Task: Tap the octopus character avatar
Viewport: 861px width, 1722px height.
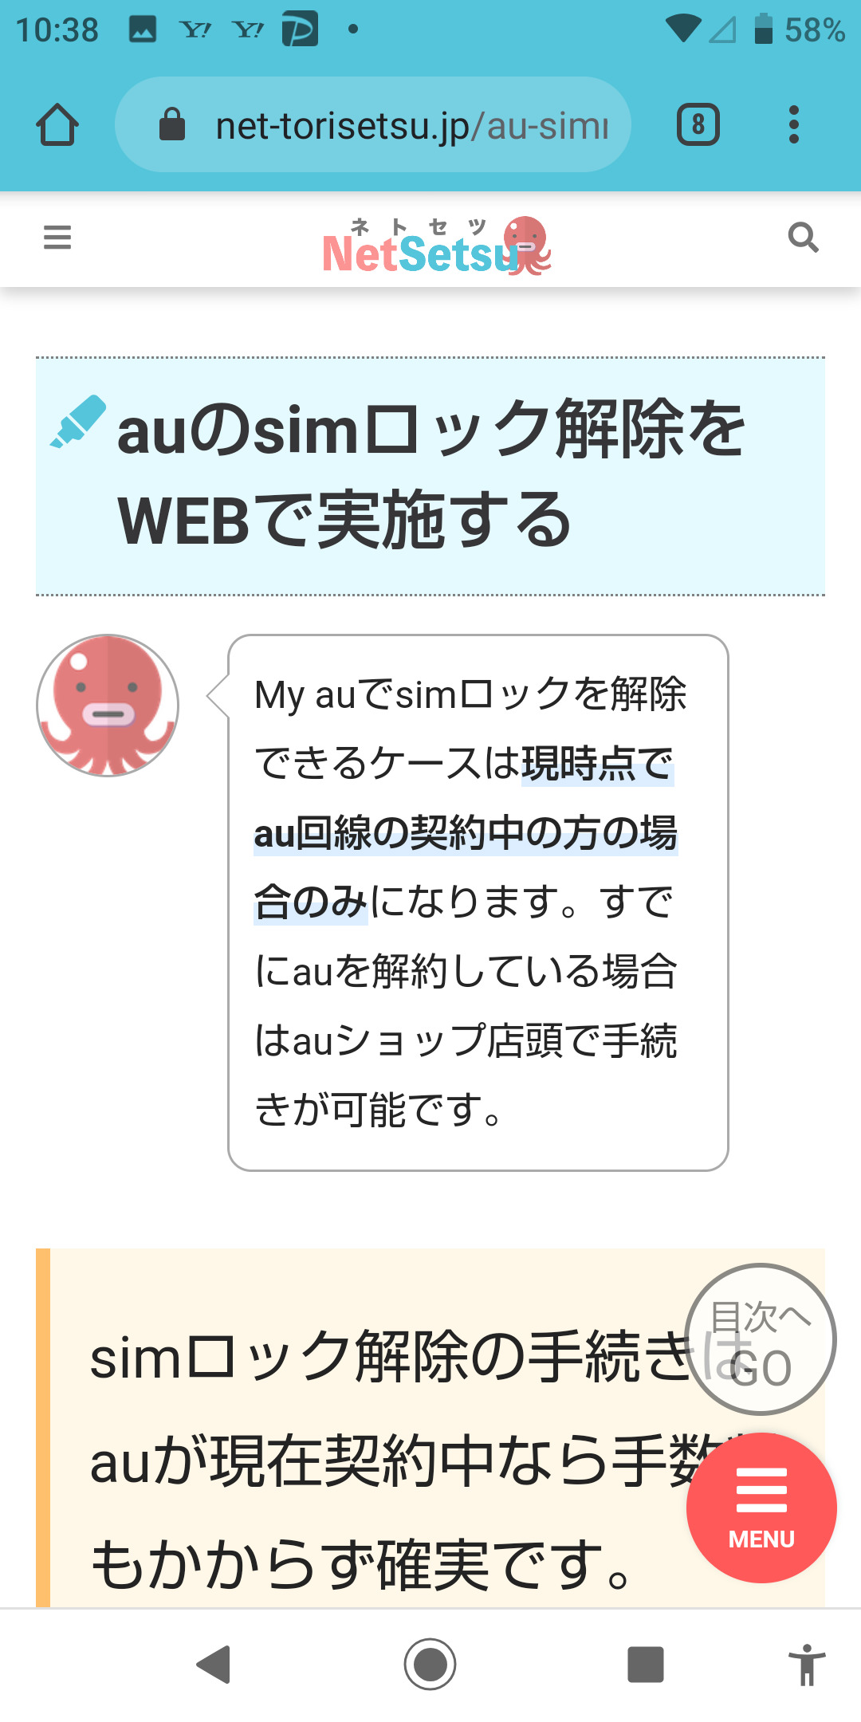Action: 108,706
